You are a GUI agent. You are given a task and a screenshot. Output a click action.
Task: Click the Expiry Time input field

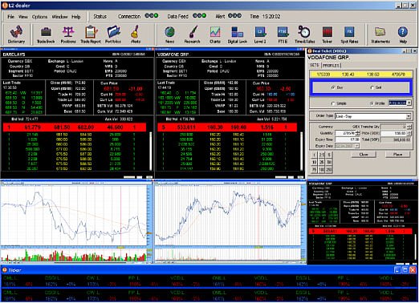tap(348, 139)
